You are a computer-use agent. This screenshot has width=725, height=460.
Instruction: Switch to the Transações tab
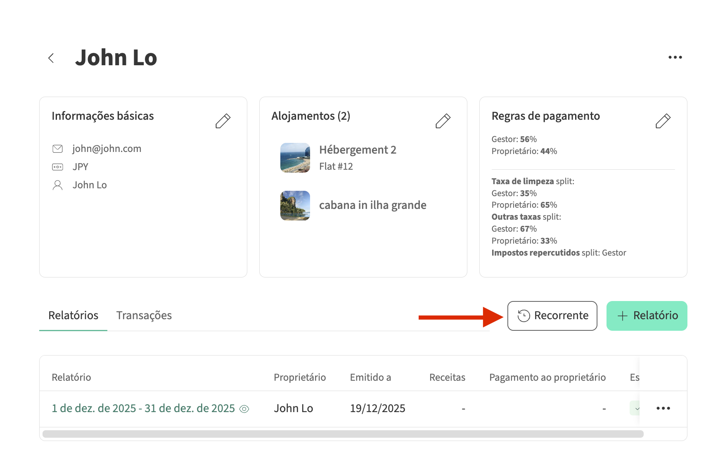point(144,315)
